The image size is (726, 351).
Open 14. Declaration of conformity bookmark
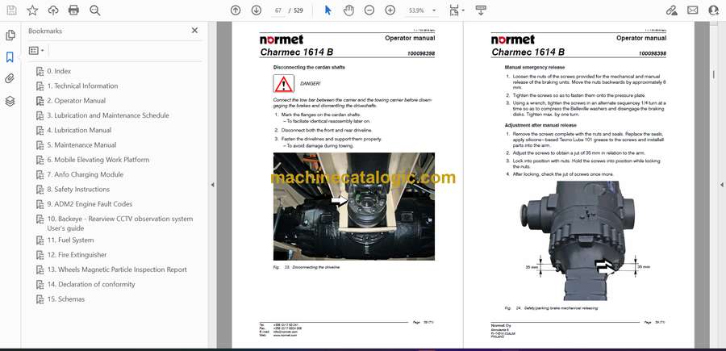90,285
